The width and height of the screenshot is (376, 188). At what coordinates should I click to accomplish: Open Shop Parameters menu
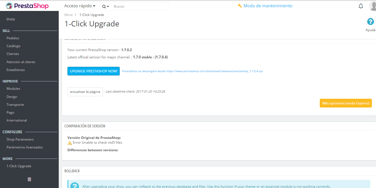click(20, 139)
